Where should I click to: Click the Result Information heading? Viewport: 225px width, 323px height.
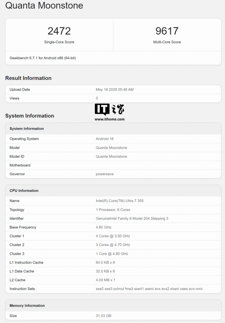28,78
